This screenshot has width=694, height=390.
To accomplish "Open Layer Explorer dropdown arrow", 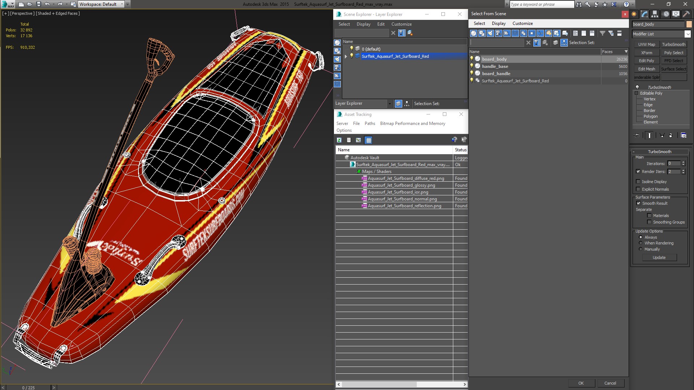I will tap(389, 104).
